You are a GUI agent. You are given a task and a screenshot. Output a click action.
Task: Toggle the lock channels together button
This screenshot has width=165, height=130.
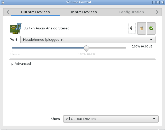[x=142, y=28]
